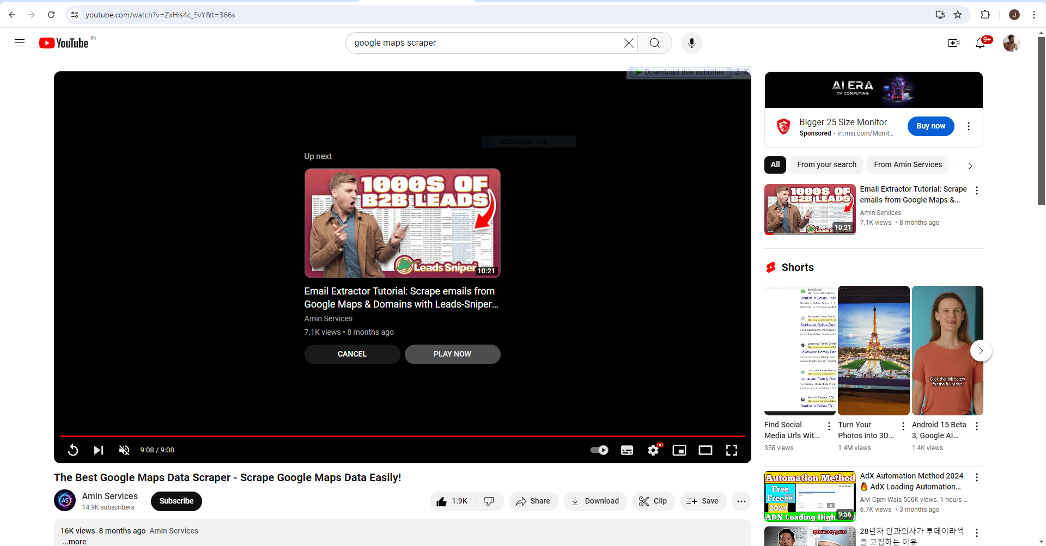Open options for the sponsored ad
This screenshot has height=546, width=1046.
coord(969,126)
